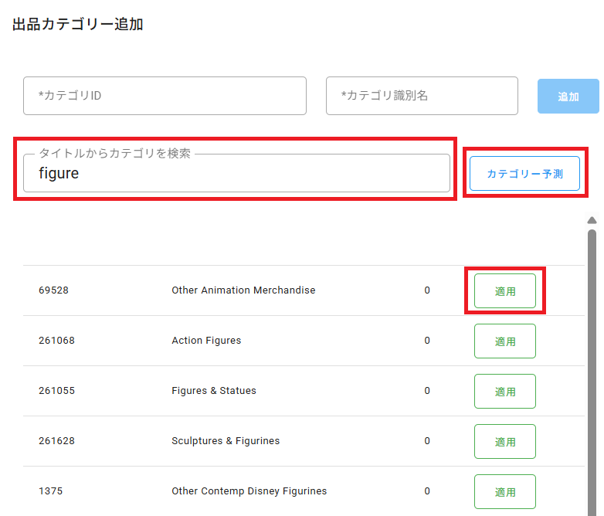The height and width of the screenshot is (516, 604).
Task: Click the vertical scrollbar thumb
Action: pos(592,372)
